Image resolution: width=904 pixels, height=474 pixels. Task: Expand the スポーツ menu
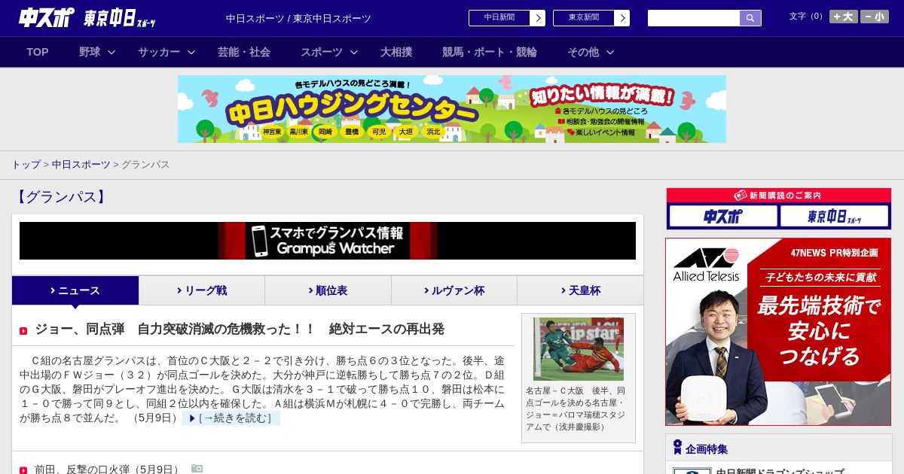click(329, 52)
